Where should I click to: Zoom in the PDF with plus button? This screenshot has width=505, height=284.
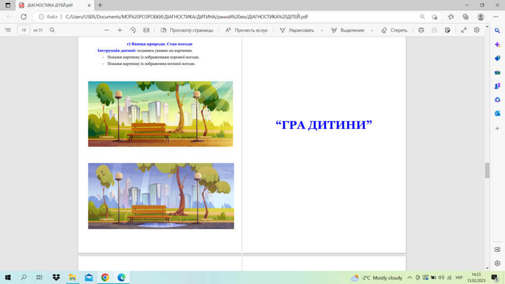coord(120,30)
